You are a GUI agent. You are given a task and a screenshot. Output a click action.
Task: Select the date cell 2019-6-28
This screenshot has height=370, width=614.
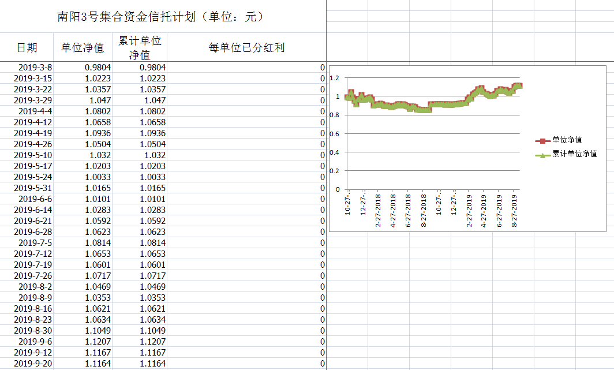coord(27,232)
